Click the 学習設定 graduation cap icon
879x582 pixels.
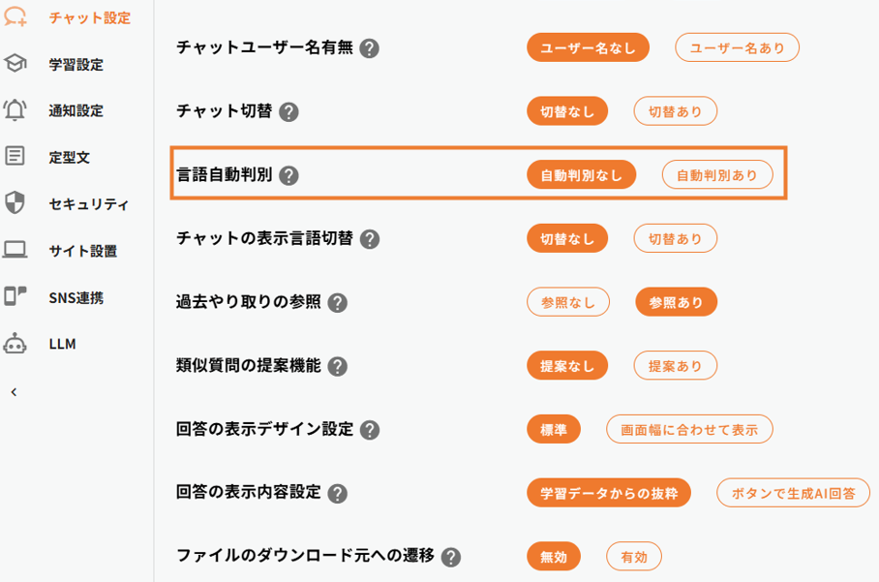click(x=15, y=64)
